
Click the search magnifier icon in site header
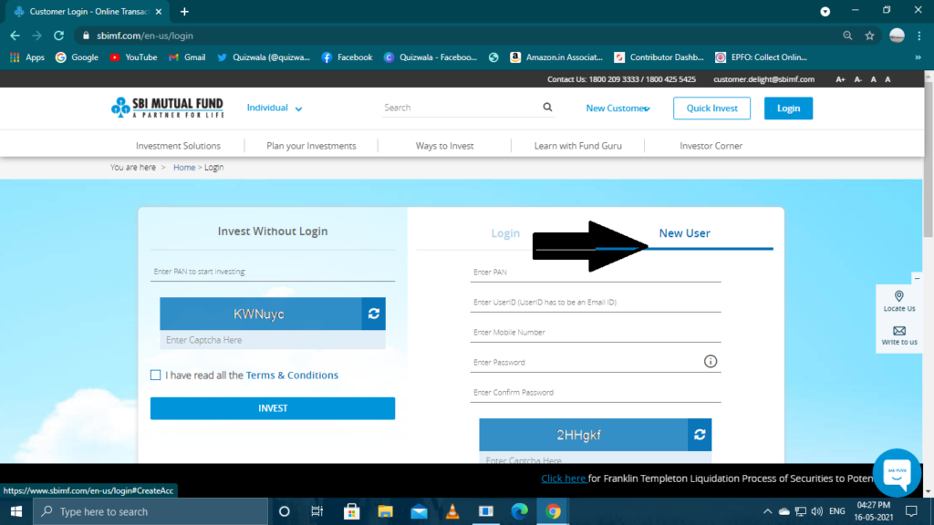pyautogui.click(x=547, y=108)
